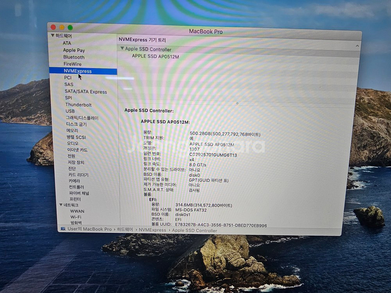Click 하드웨어 in the bottom path bar
This screenshot has width=391, height=293.
[125, 229]
